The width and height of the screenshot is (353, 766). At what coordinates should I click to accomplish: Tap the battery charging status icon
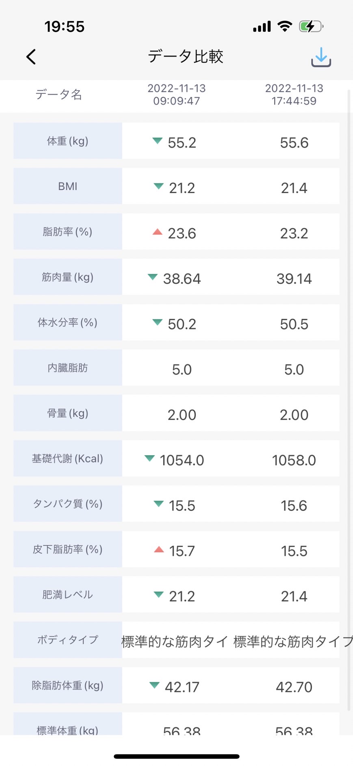311,26
